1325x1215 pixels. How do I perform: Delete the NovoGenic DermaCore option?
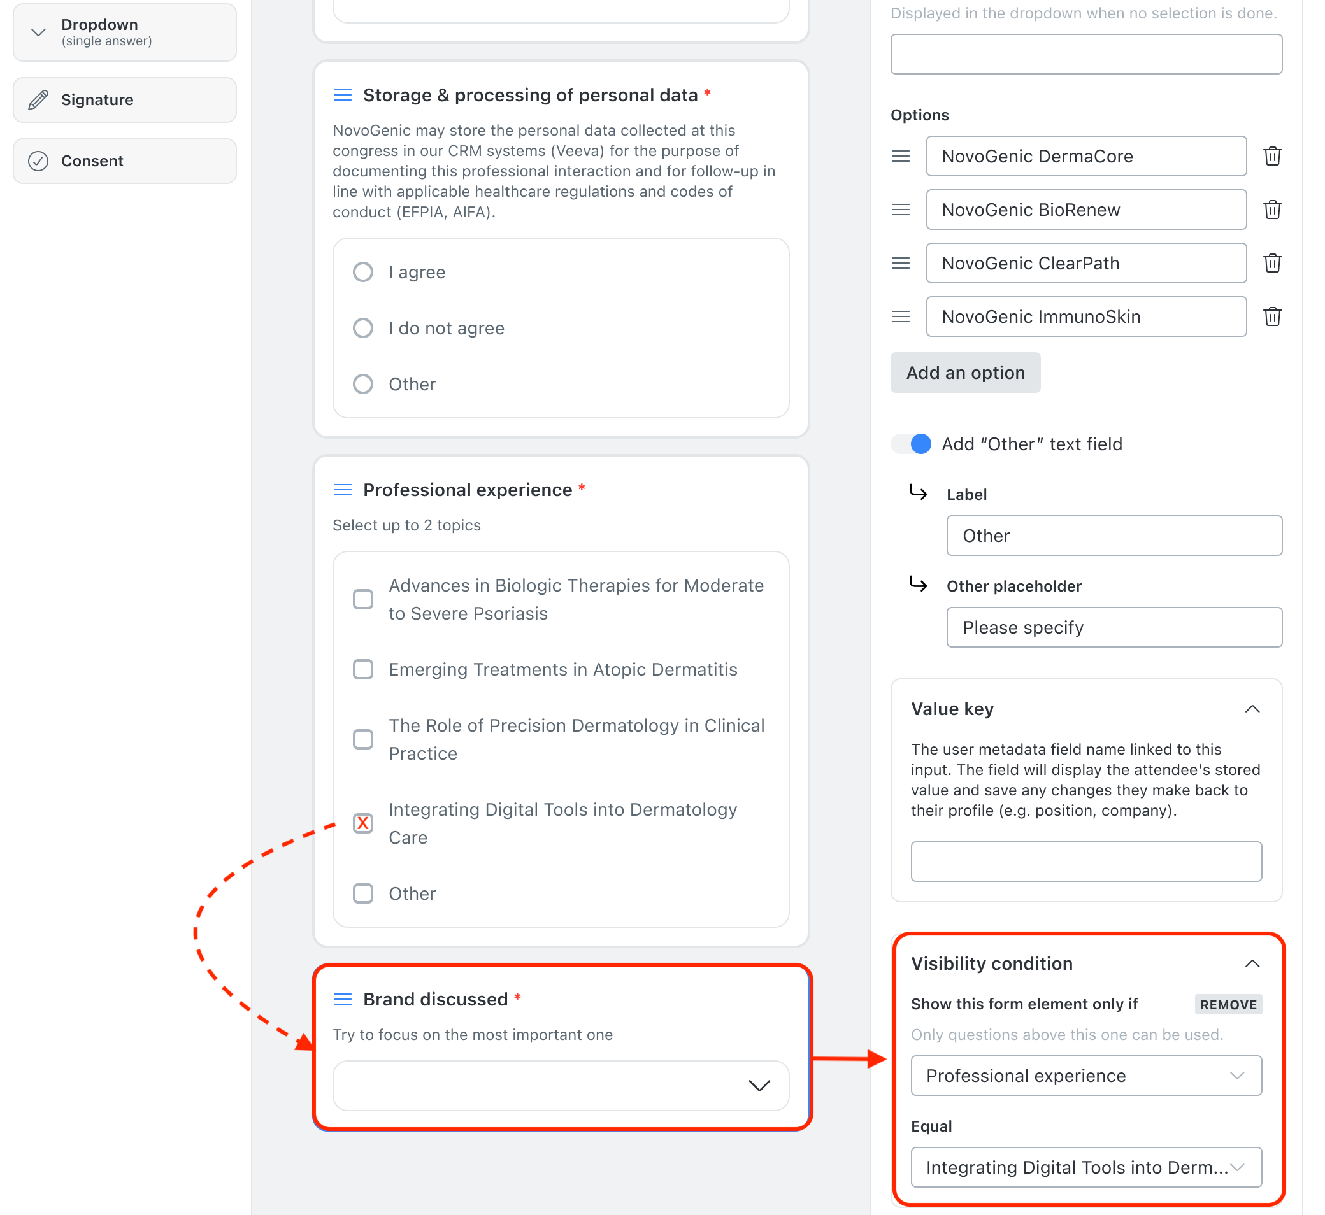point(1272,157)
